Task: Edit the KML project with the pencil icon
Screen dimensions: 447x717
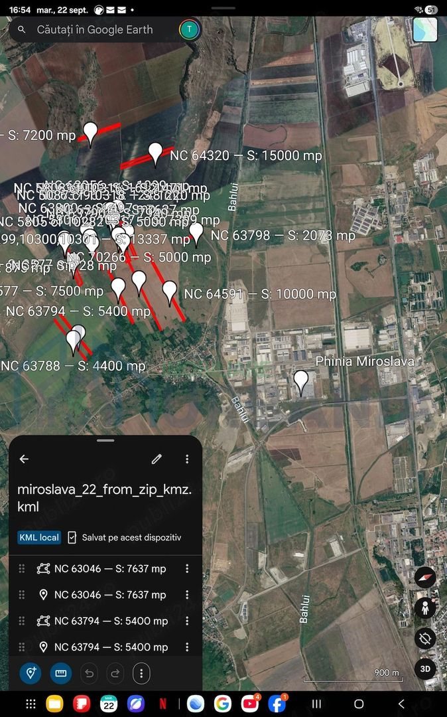Action: (157, 459)
